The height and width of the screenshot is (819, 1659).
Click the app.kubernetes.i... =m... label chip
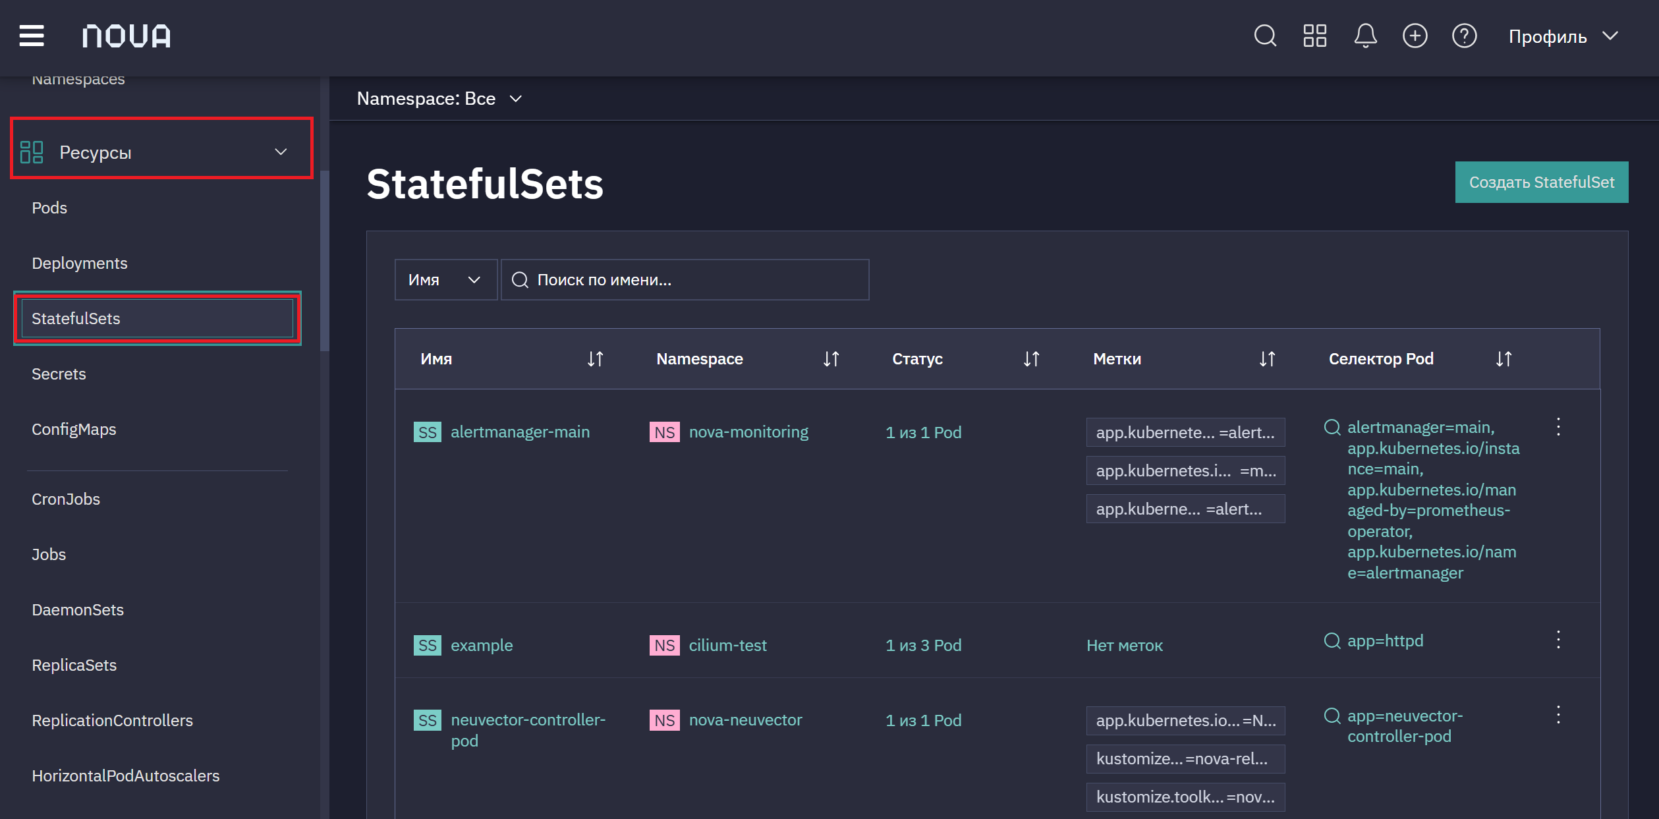point(1185,470)
